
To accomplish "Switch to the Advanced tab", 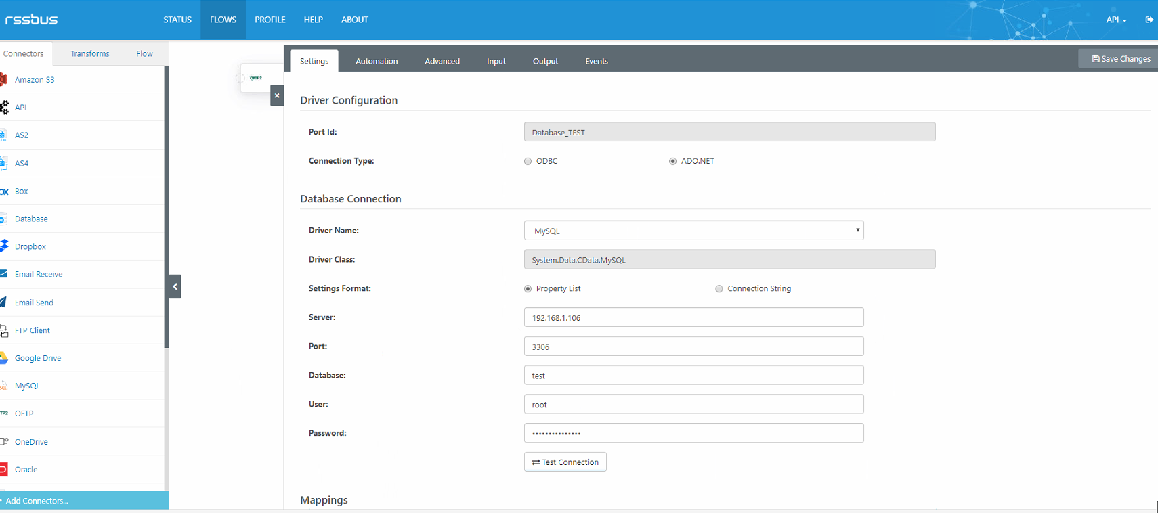I will (x=442, y=61).
